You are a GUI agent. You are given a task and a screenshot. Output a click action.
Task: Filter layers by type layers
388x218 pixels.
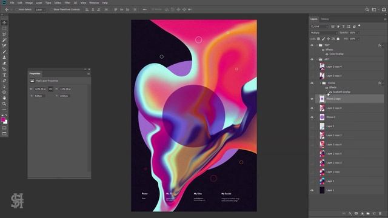click(x=343, y=27)
